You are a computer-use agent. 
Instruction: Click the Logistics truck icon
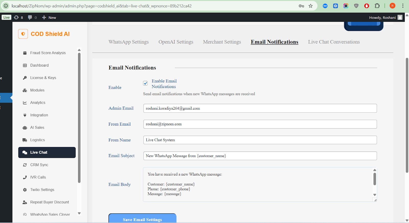25,140
